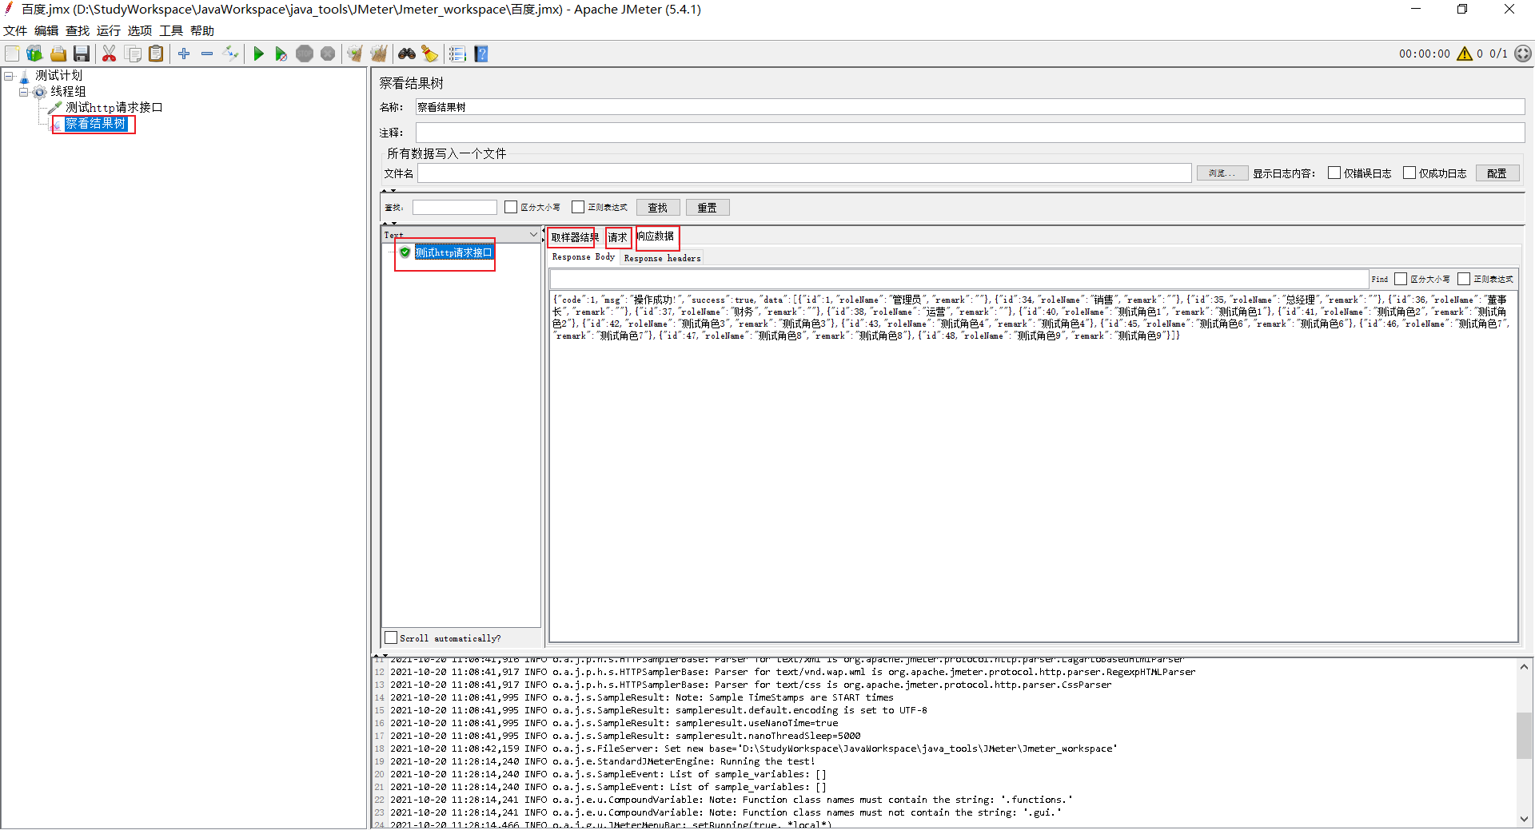The width and height of the screenshot is (1535, 830).
Task: Open the 选项 menu
Action: pos(140,30)
